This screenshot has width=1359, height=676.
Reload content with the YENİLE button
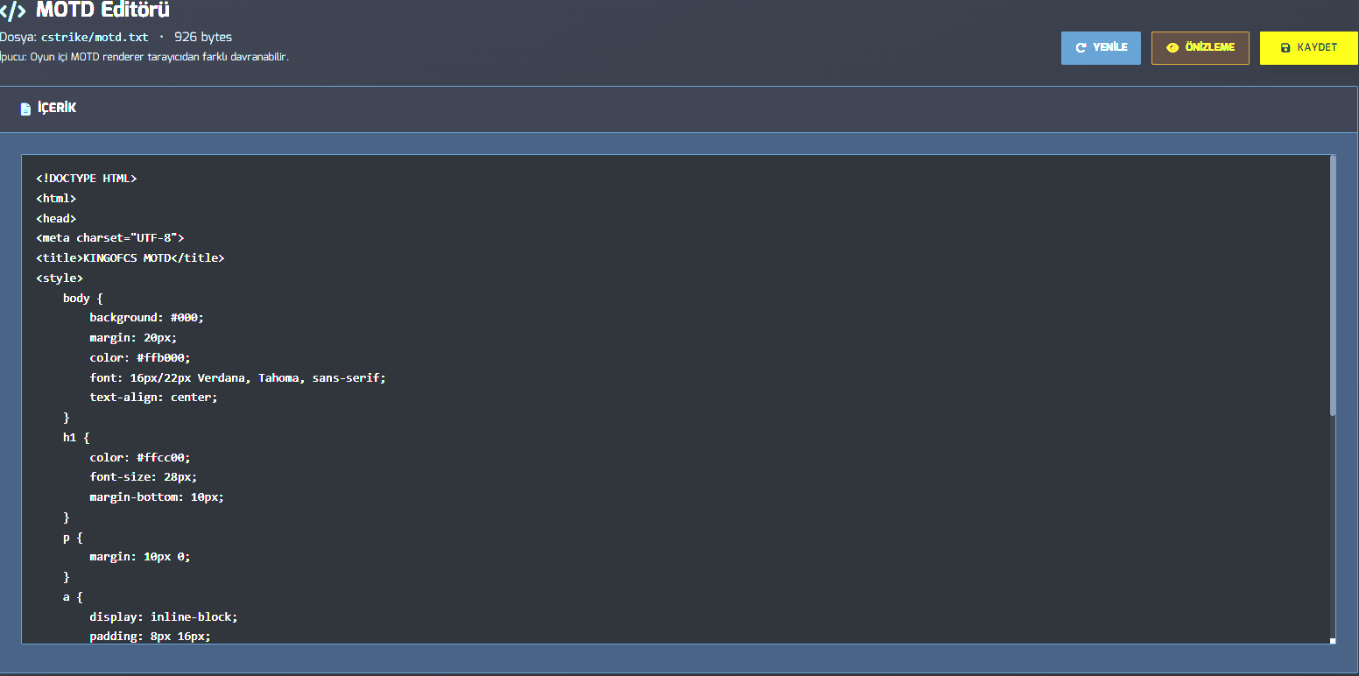[x=1101, y=48]
